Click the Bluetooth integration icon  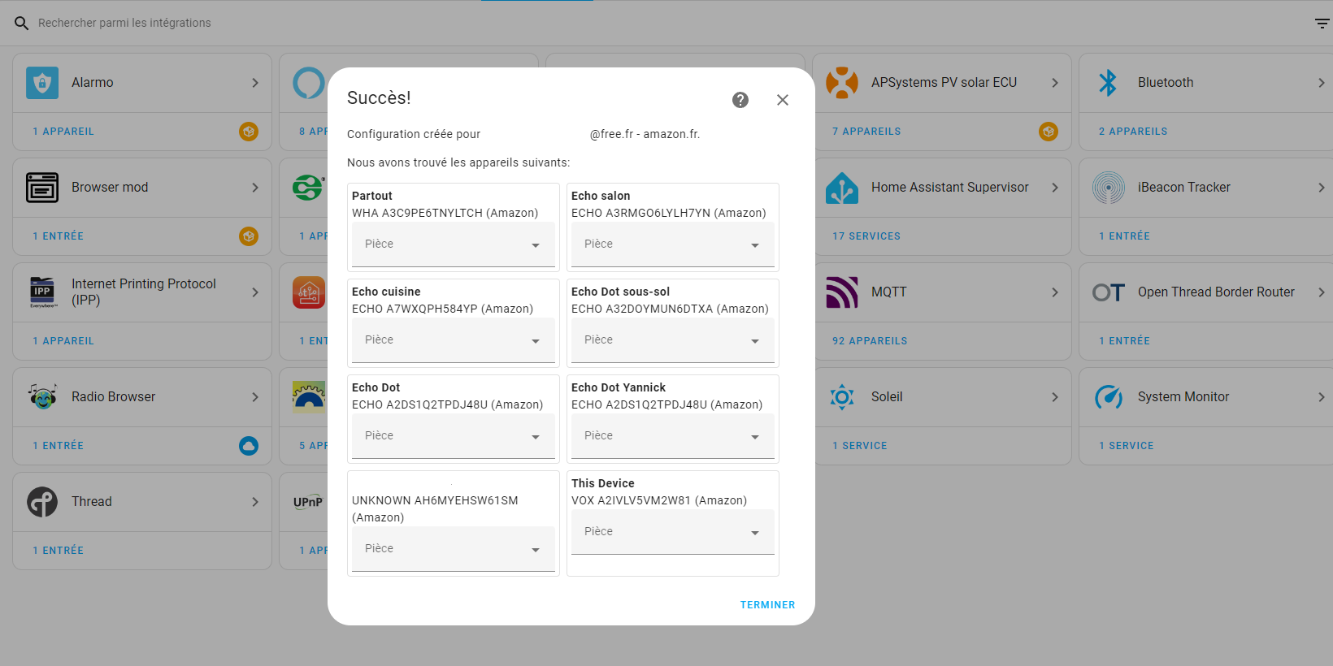point(1109,83)
